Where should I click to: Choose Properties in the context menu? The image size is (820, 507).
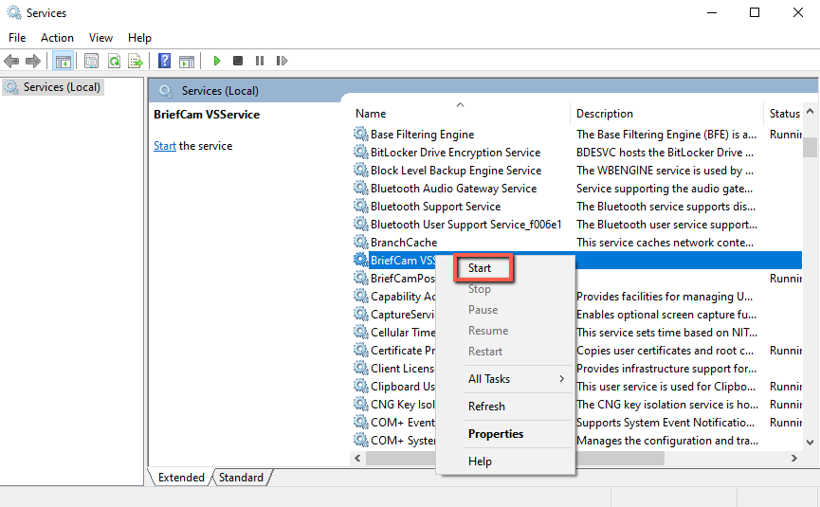click(x=496, y=434)
